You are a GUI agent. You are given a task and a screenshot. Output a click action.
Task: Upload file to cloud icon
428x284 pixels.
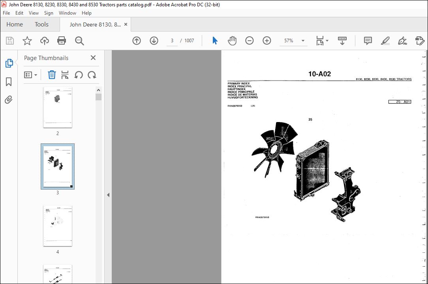pyautogui.click(x=45, y=41)
